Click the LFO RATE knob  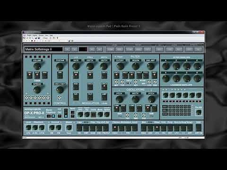pyautogui.click(x=76, y=66)
